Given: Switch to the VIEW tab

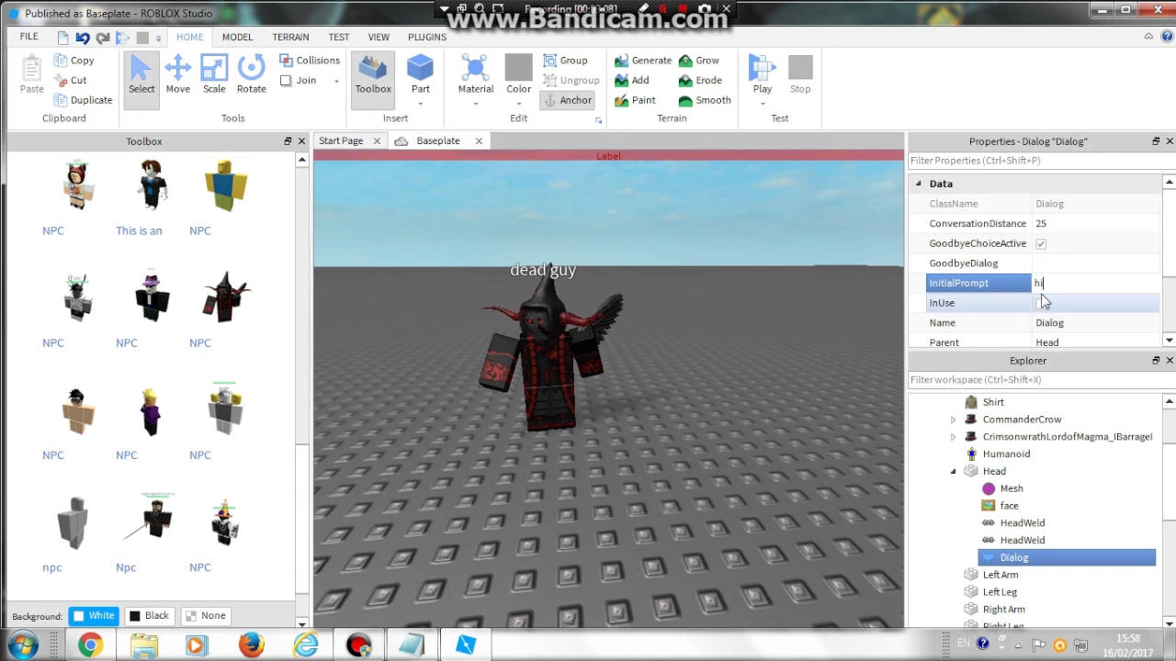Looking at the screenshot, I should point(379,37).
